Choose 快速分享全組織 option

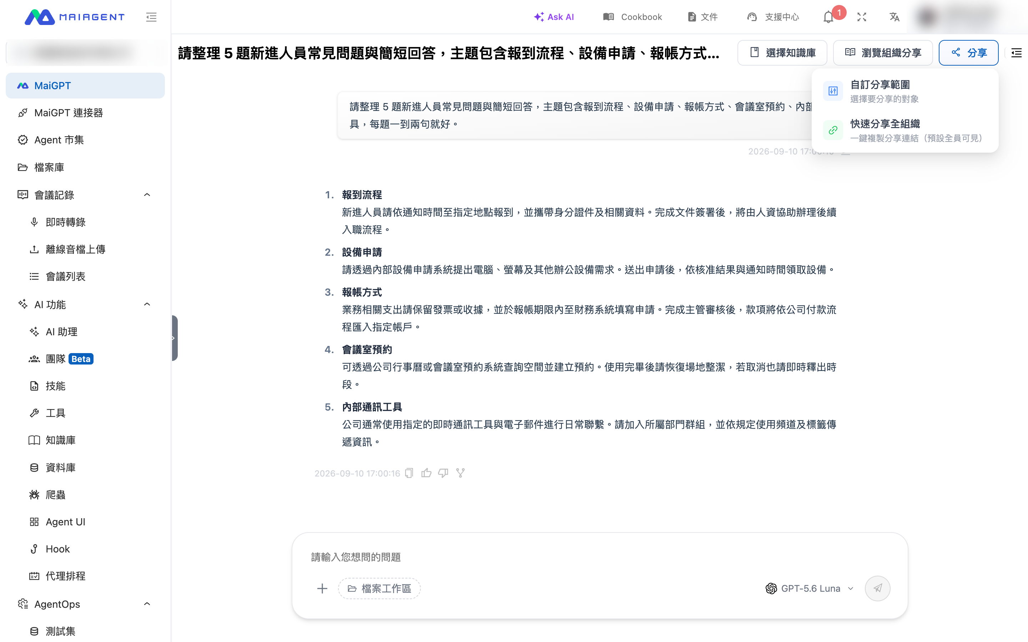point(905,130)
